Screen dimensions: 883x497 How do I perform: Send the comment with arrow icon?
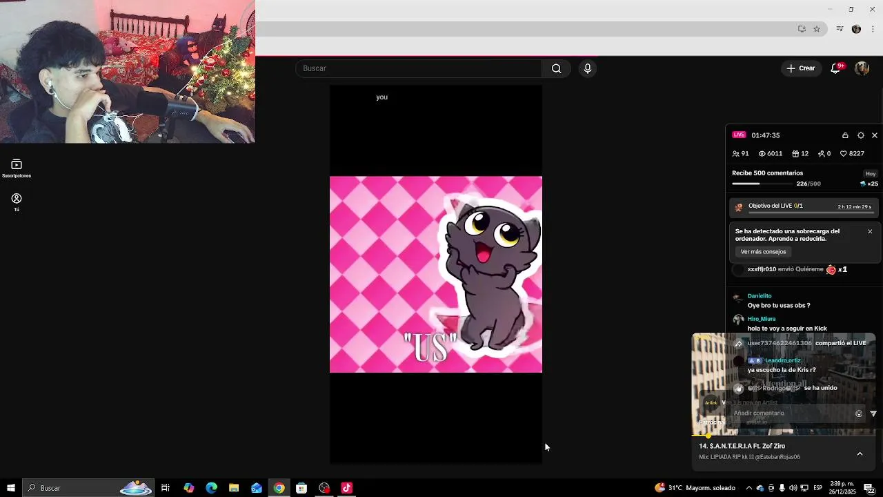click(x=873, y=413)
